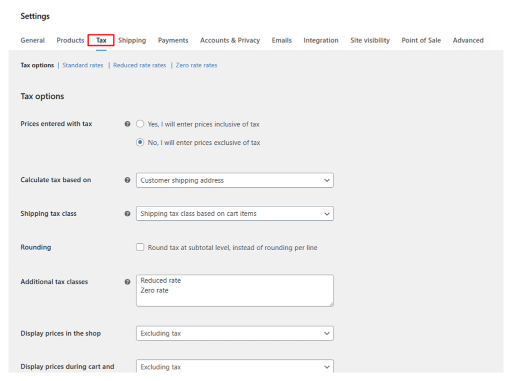Open Display prices during cart dropdown
The height and width of the screenshot is (381, 512).
pos(234,367)
